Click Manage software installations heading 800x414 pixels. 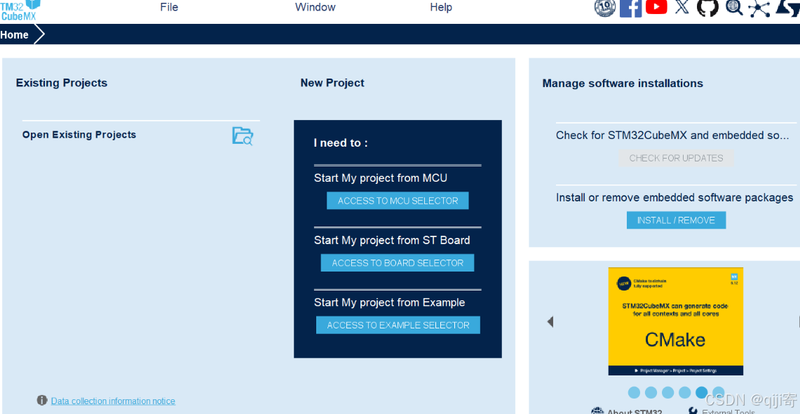coord(623,84)
